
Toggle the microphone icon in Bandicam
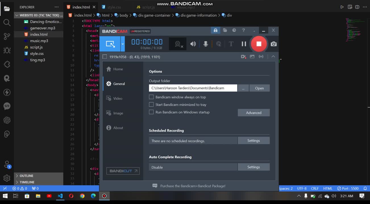point(205,44)
